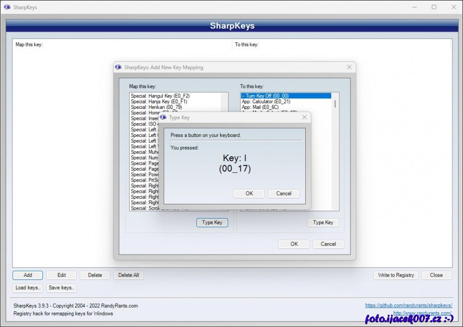The height and width of the screenshot is (327, 463).
Task: Close the Add New Key Mapping dialog
Action: pyautogui.click(x=349, y=67)
